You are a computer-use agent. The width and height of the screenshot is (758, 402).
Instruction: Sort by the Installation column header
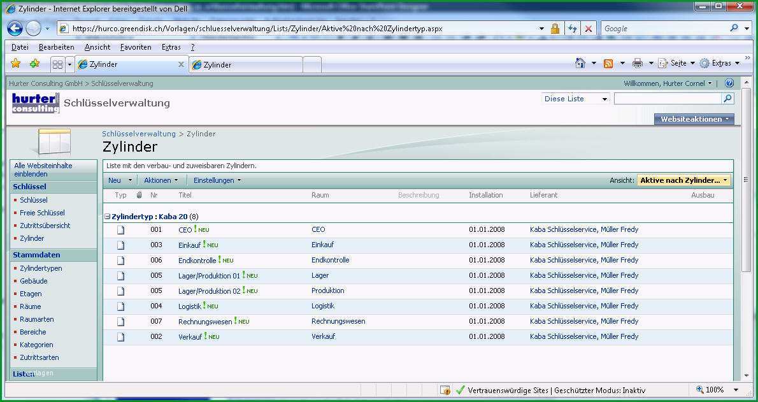click(x=486, y=195)
